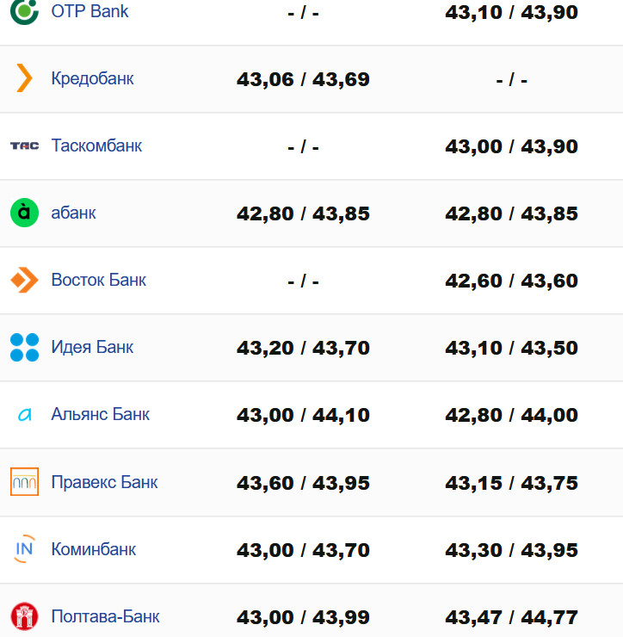Click the абанк green circle logo
The width and height of the screenshot is (623, 637).
click(x=25, y=213)
